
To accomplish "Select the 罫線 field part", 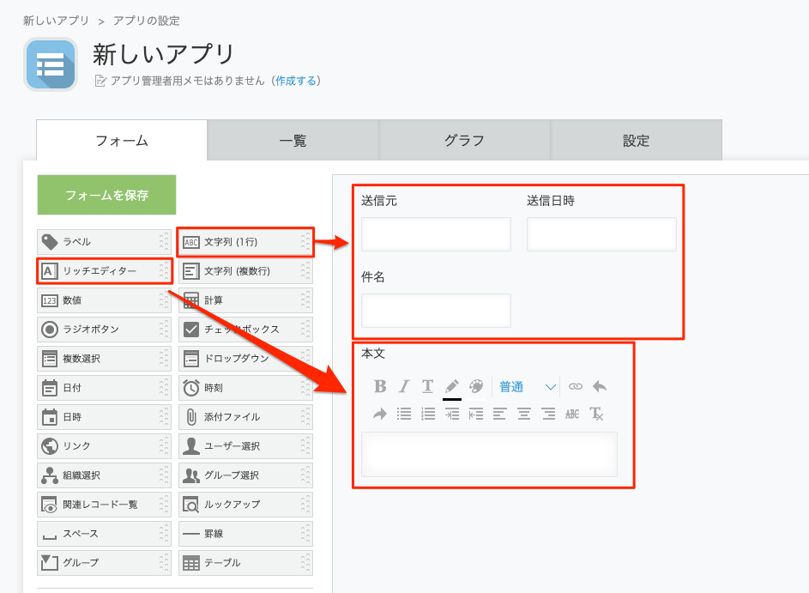I will (245, 534).
